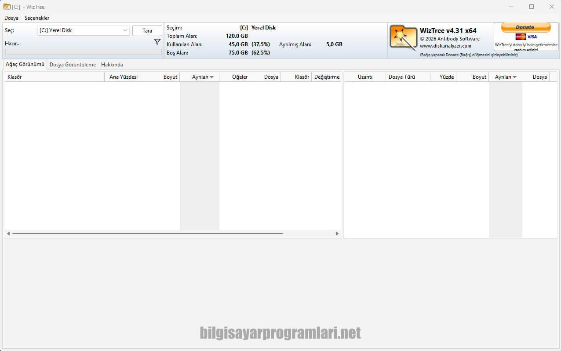
Task: Click the yellow Donate button
Action: [x=526, y=27]
